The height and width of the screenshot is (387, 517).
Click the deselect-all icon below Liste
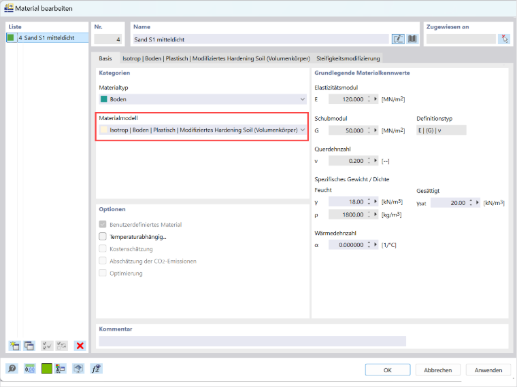(62, 346)
